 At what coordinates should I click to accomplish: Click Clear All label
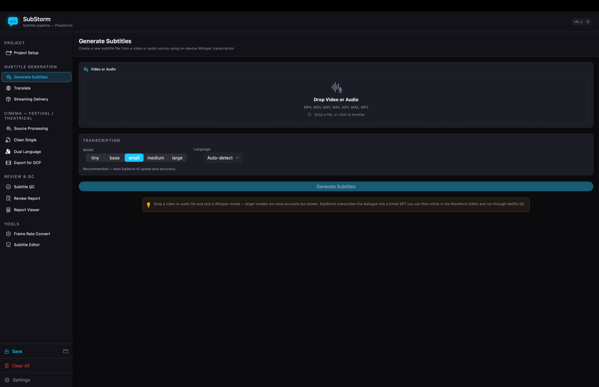[21, 366]
